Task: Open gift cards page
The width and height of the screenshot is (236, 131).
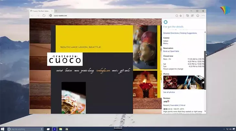Action: pos(124,71)
